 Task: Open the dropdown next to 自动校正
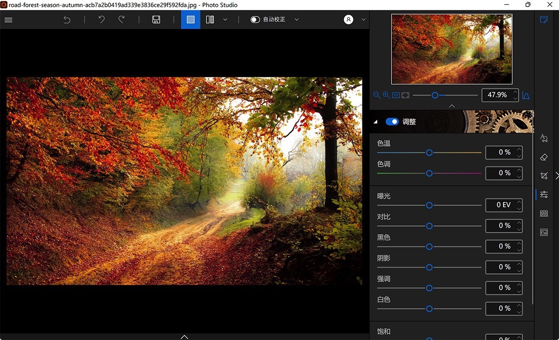click(x=297, y=19)
